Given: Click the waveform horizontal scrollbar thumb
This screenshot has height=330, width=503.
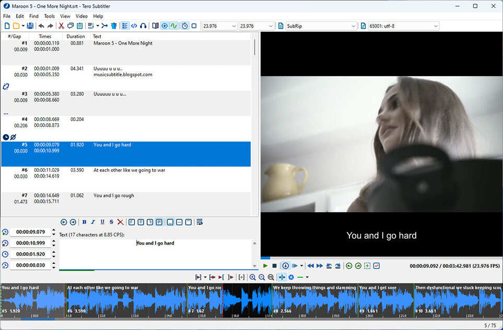Looking at the screenshot, I should [x=38, y=319].
